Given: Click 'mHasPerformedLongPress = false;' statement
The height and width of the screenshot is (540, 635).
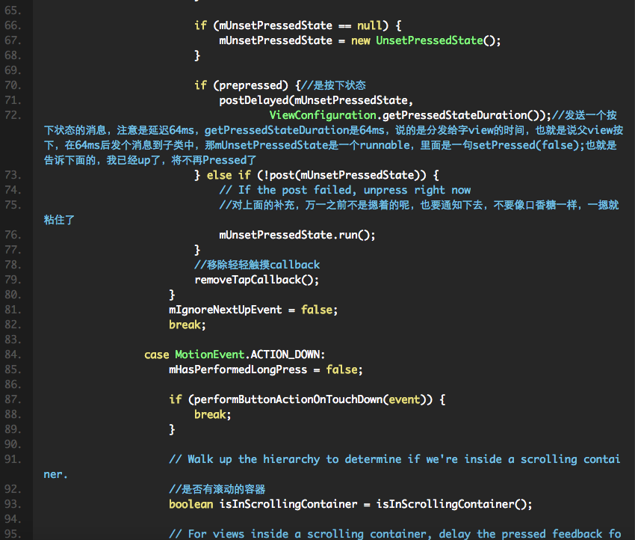Looking at the screenshot, I should tap(266, 369).
